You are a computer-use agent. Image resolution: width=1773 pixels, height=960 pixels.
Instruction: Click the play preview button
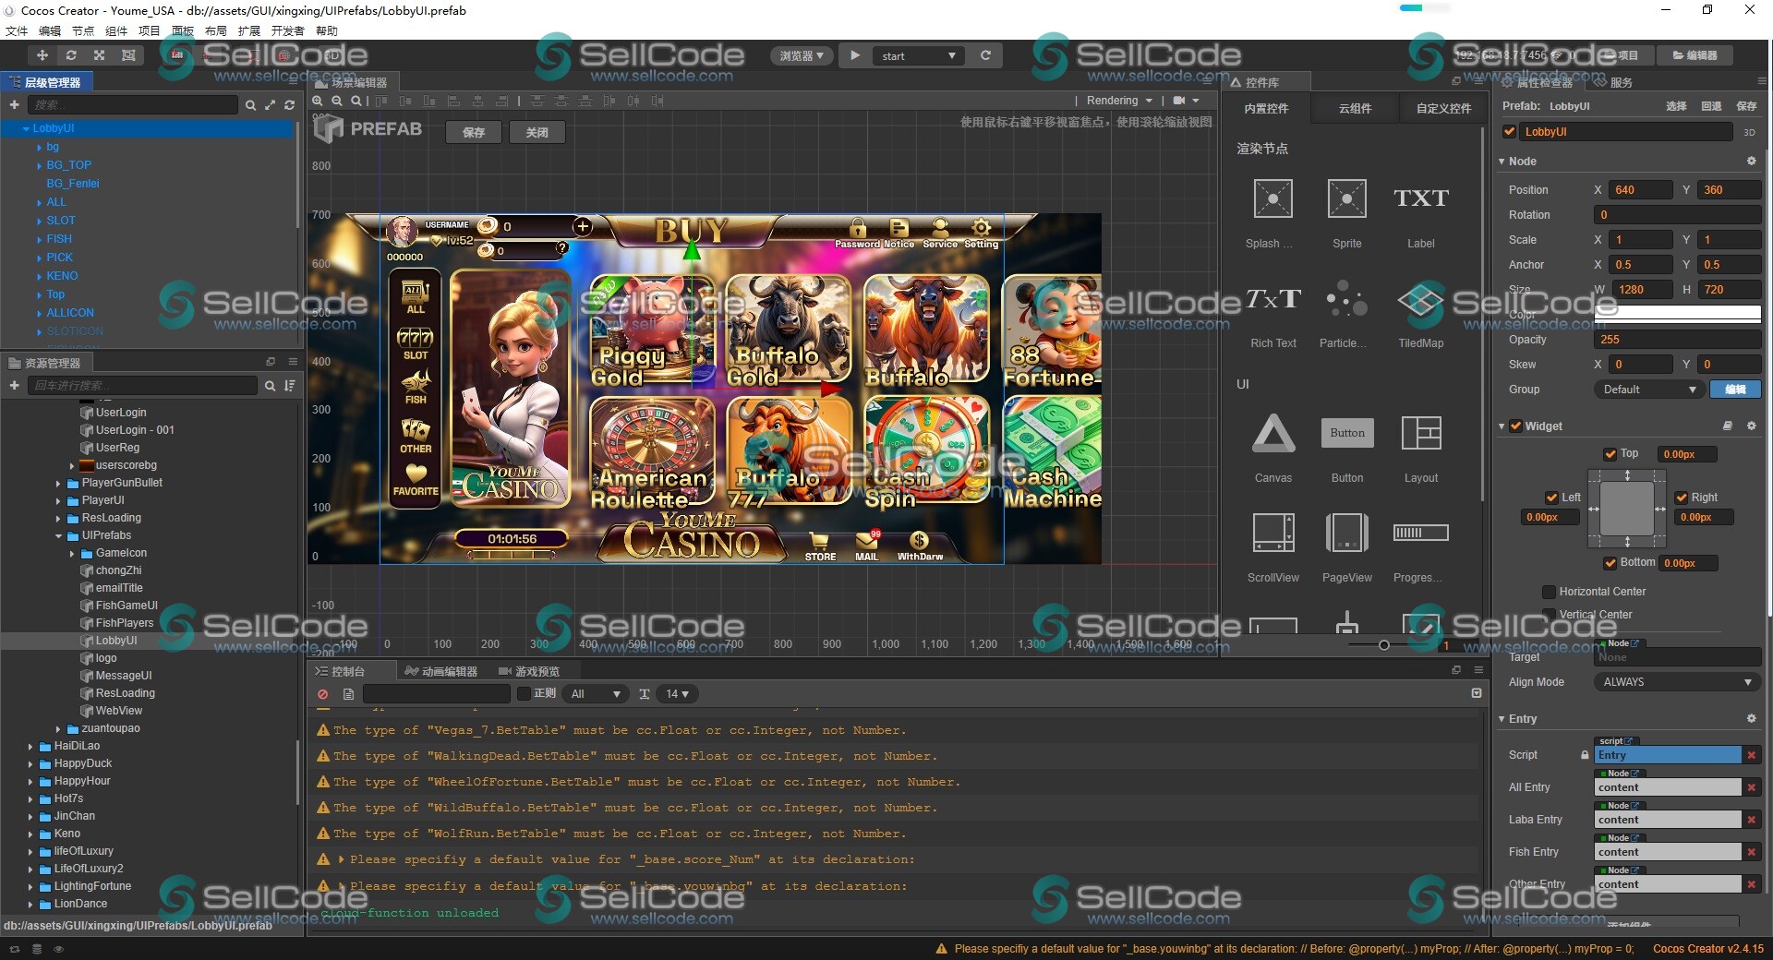coord(855,55)
